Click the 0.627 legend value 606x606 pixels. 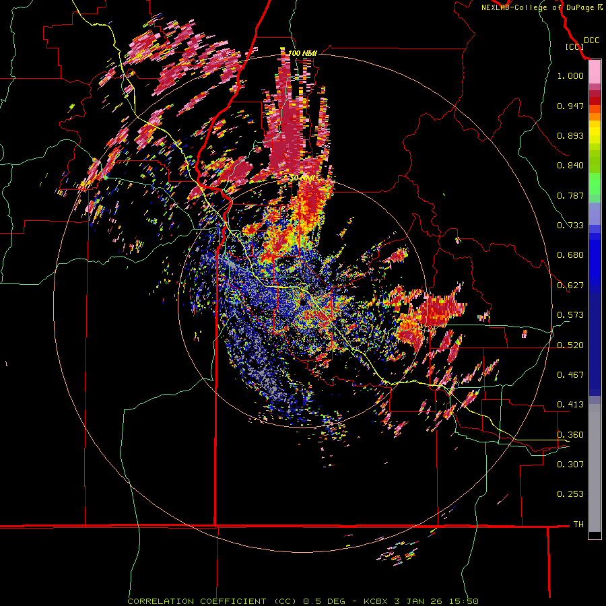pos(570,285)
